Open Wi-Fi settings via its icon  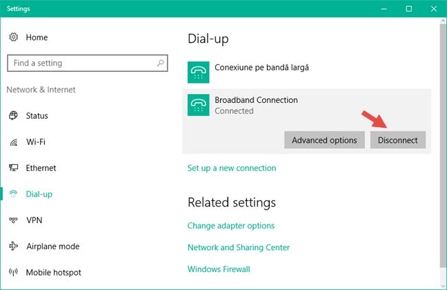(x=13, y=142)
